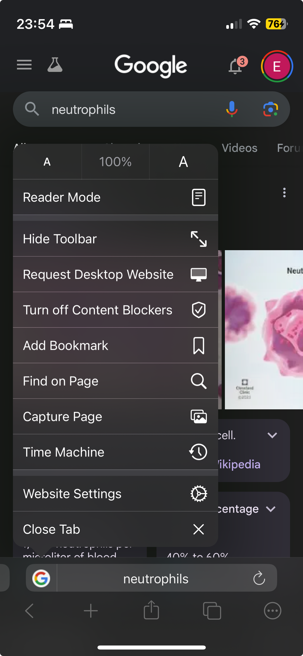
Task: Increase text size with large A
Action: click(183, 162)
